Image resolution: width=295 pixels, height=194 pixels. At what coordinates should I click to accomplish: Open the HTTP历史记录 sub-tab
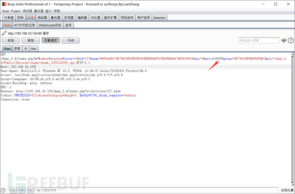pyautogui.click(x=24, y=25)
